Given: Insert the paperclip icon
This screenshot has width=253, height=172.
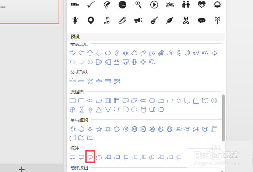Looking at the screenshot, I should tap(123, 21).
